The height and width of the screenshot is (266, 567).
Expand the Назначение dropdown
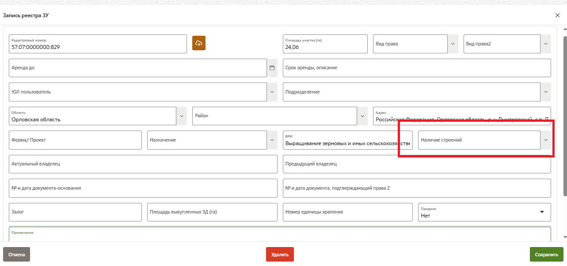272,140
